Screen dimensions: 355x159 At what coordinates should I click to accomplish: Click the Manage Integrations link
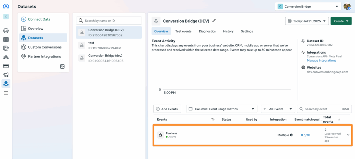(x=321, y=60)
